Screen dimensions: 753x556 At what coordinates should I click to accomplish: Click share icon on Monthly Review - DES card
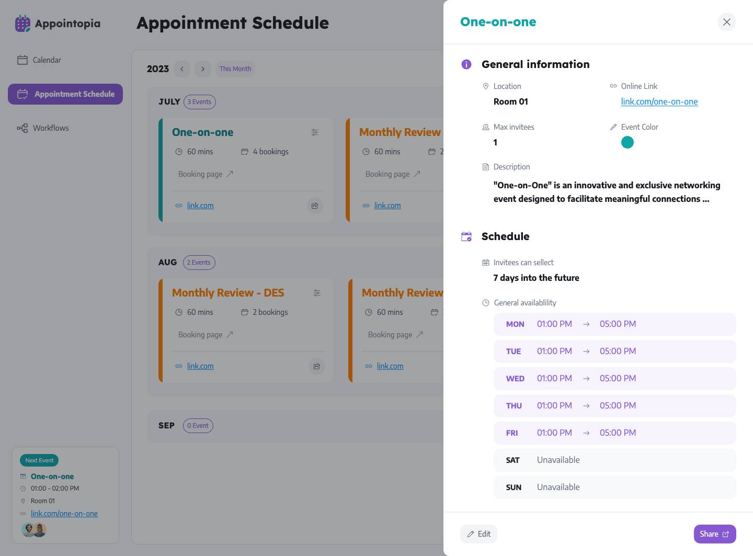pos(317,366)
